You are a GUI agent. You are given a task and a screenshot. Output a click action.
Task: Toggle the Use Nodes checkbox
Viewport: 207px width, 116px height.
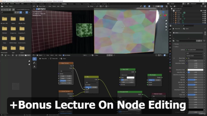coord(63,55)
